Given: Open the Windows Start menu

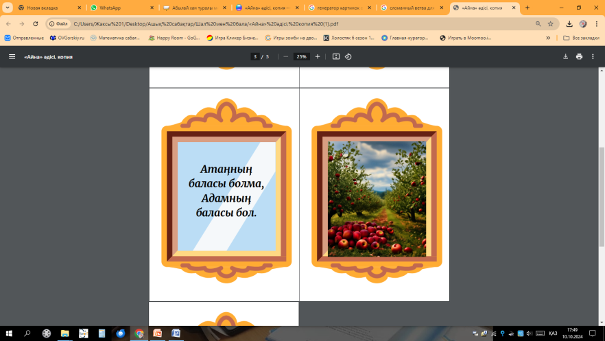Looking at the screenshot, I should point(9,333).
